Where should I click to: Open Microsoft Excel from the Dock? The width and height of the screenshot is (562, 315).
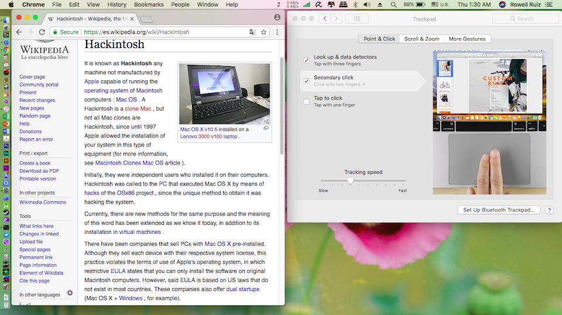6,117
